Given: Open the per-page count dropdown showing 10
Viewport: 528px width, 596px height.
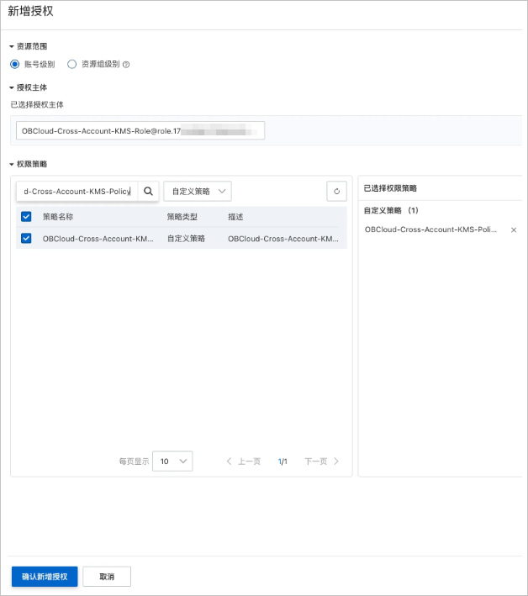Looking at the screenshot, I should coord(172,462).
